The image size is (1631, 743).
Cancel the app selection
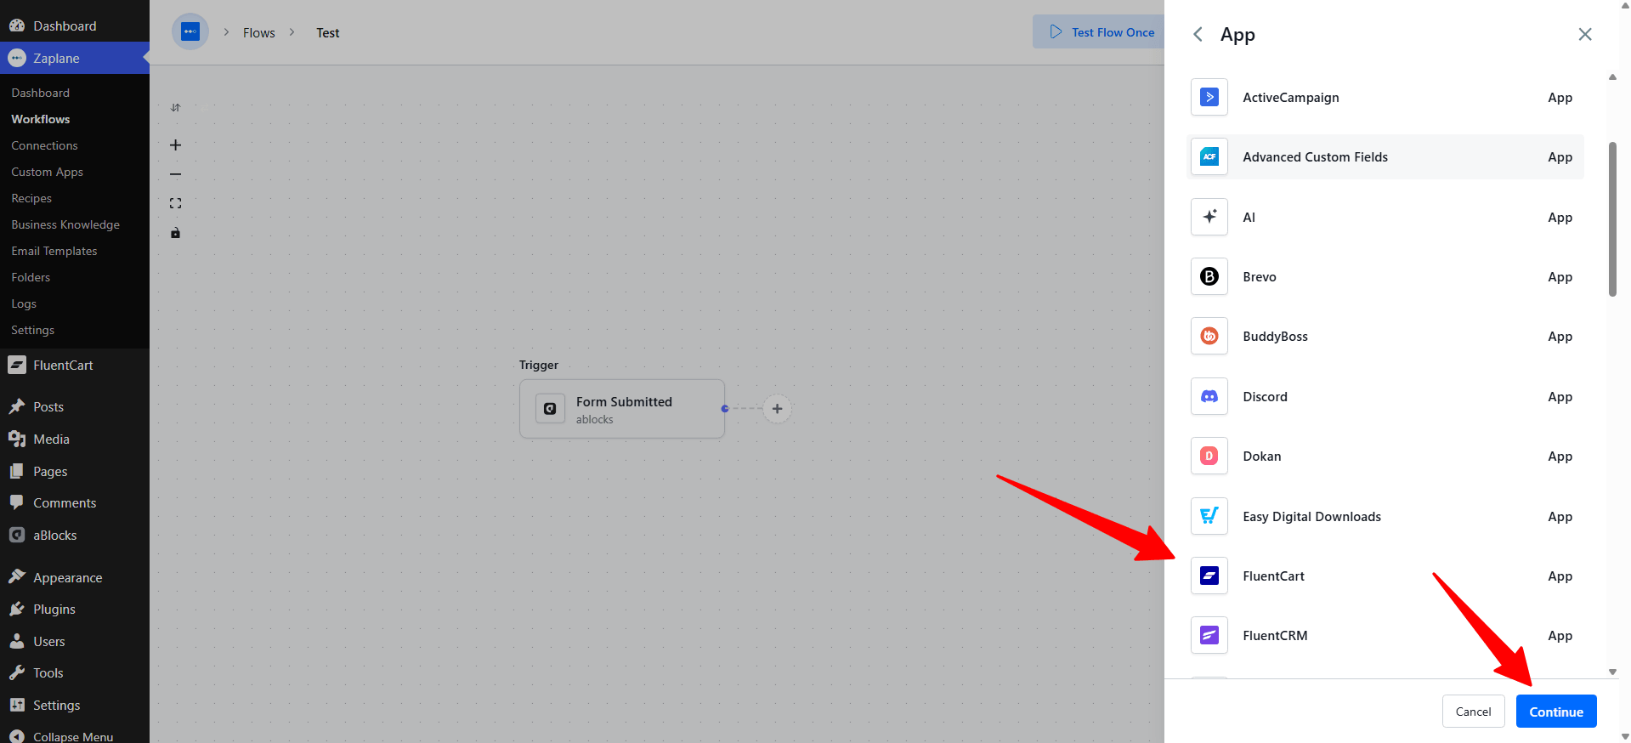pyautogui.click(x=1473, y=712)
